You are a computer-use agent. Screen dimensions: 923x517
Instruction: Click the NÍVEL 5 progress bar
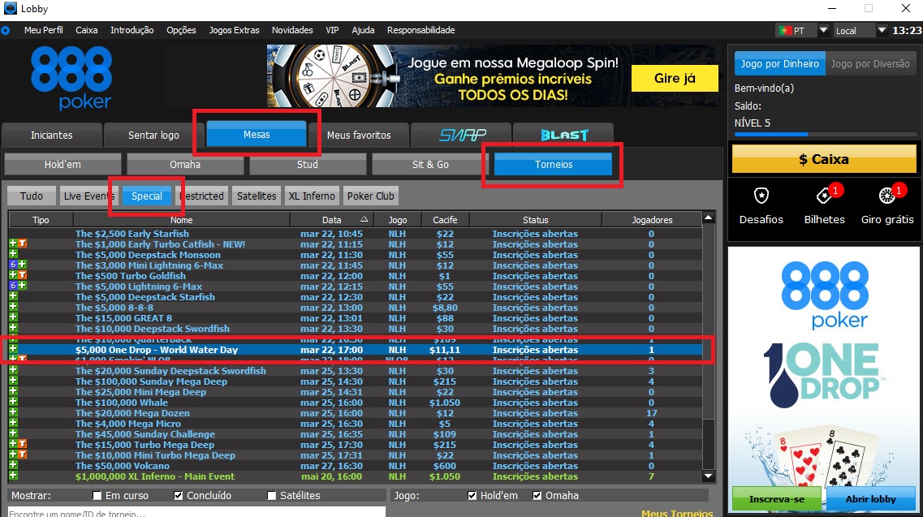click(x=824, y=134)
